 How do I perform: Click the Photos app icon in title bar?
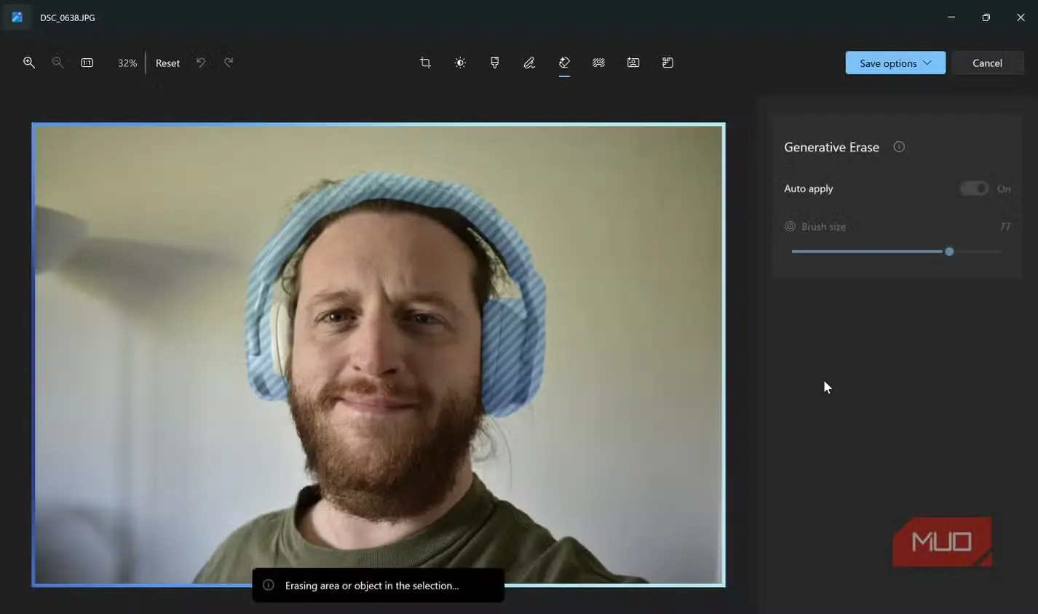click(17, 17)
